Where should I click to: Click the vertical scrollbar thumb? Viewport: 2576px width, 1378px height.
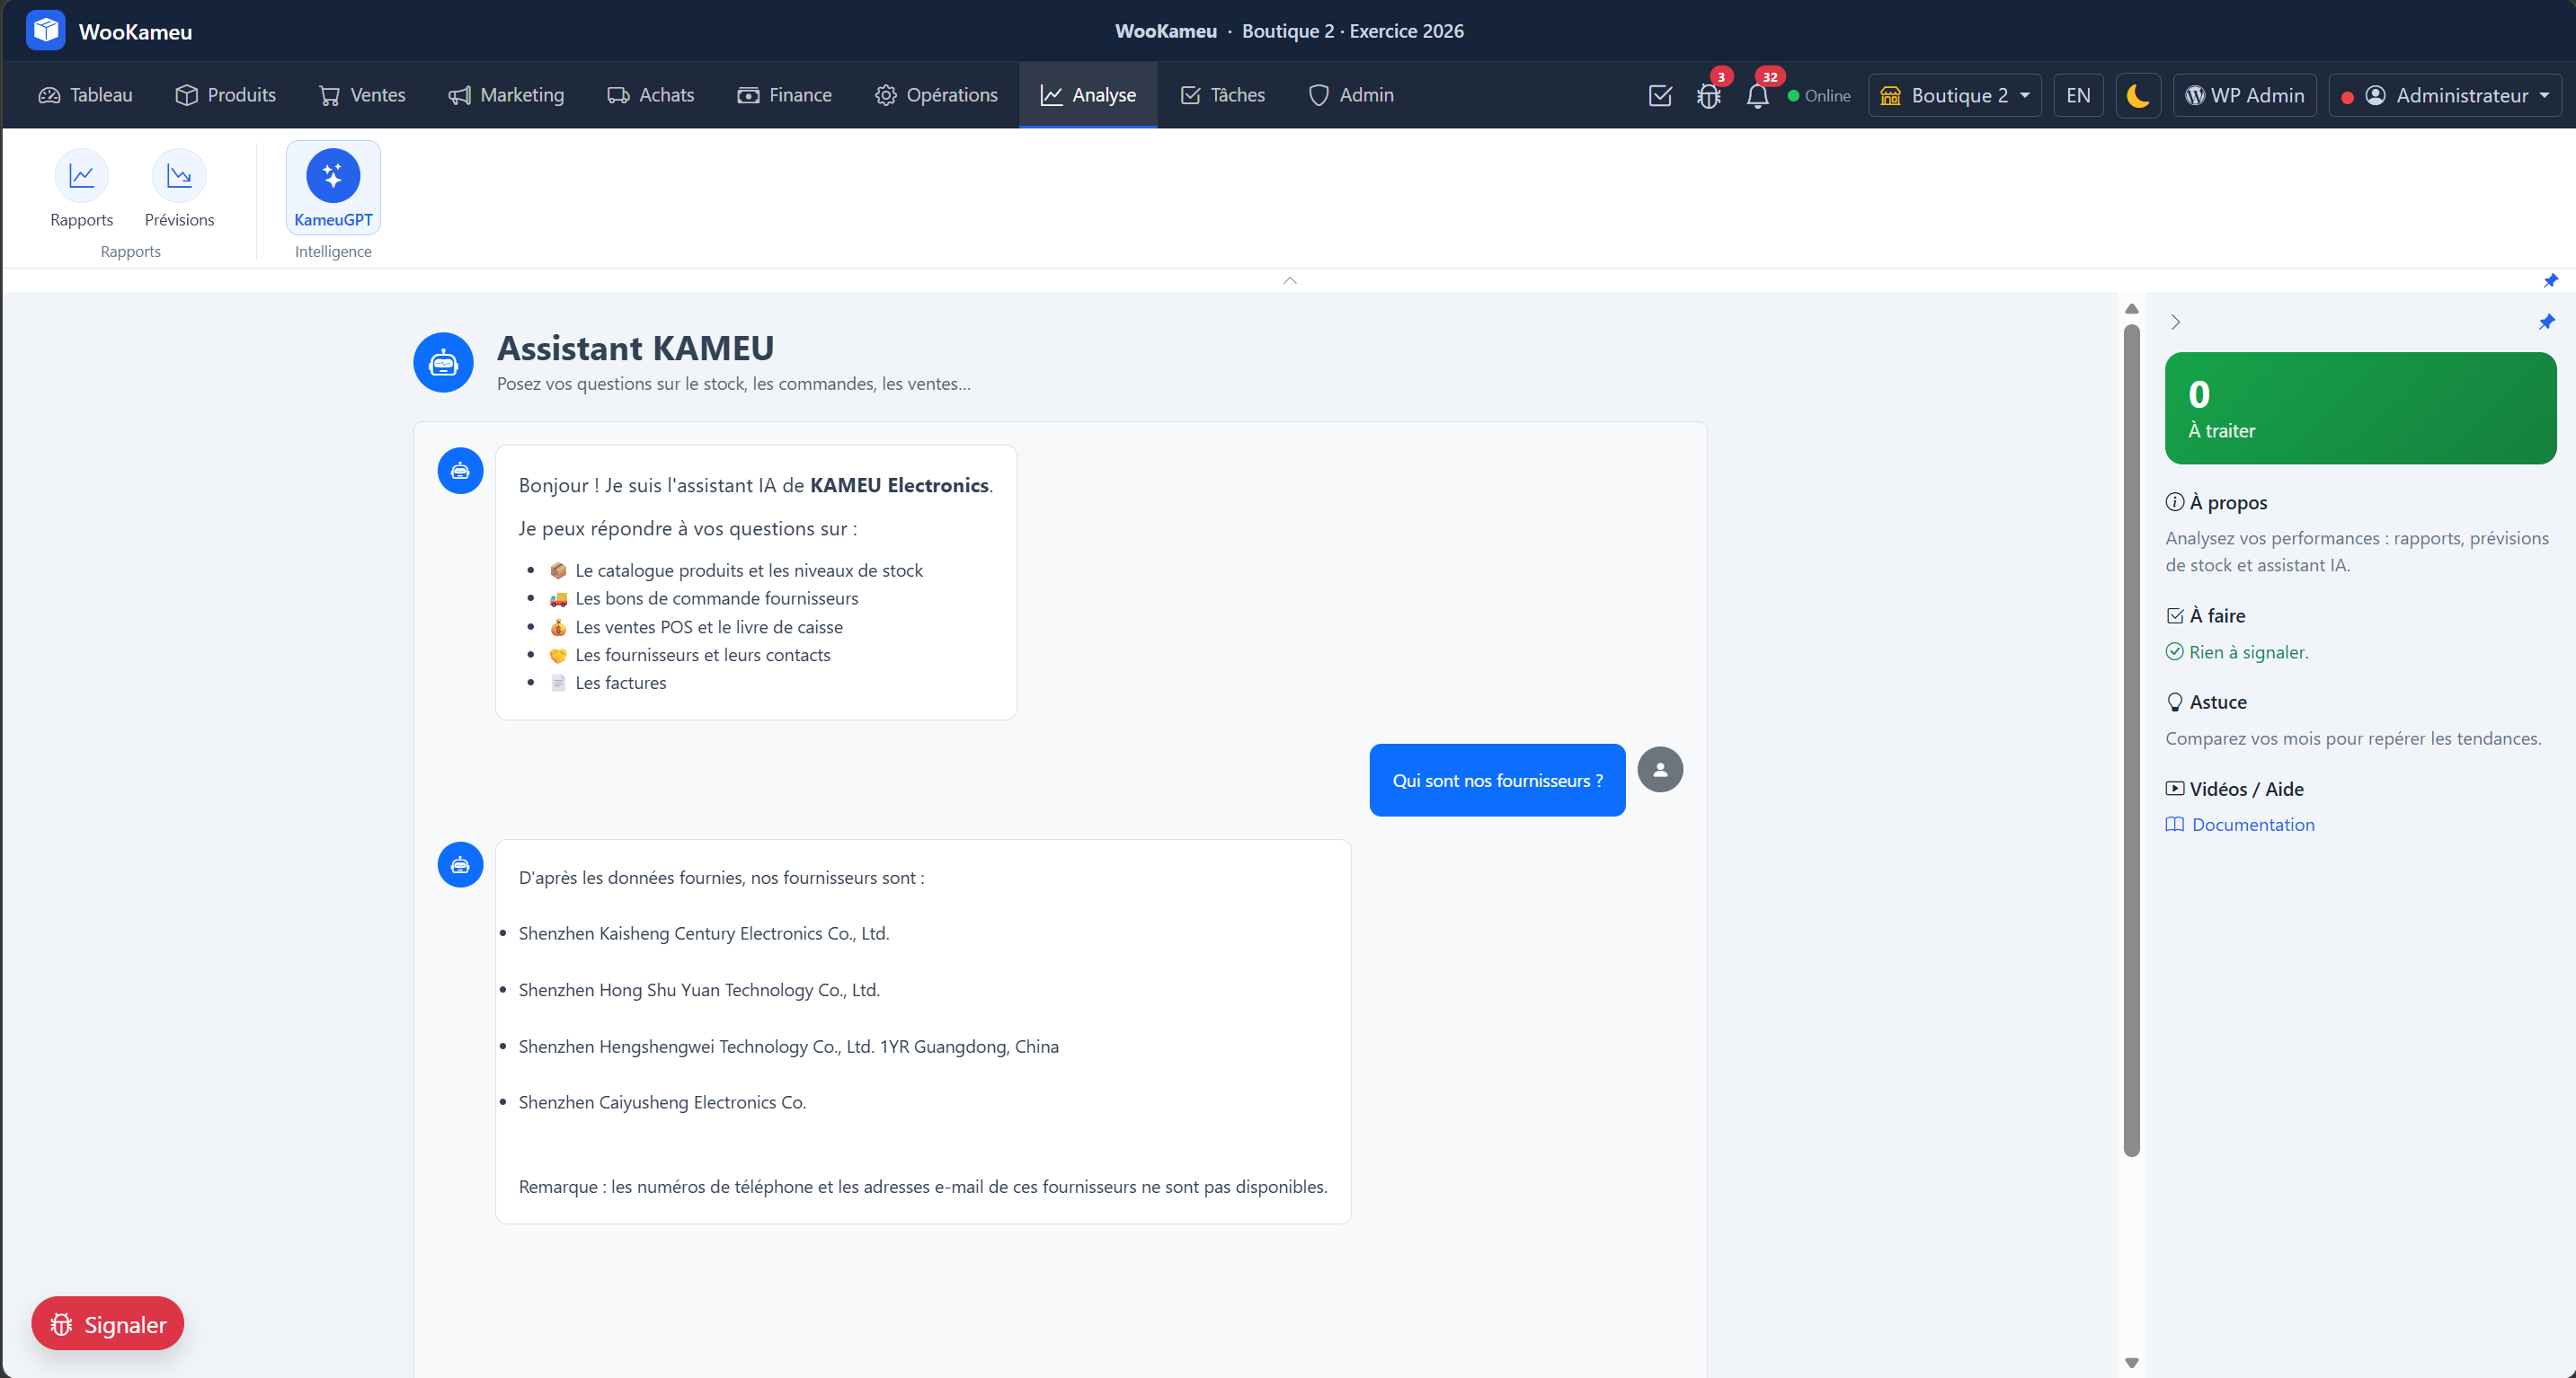click(2132, 740)
